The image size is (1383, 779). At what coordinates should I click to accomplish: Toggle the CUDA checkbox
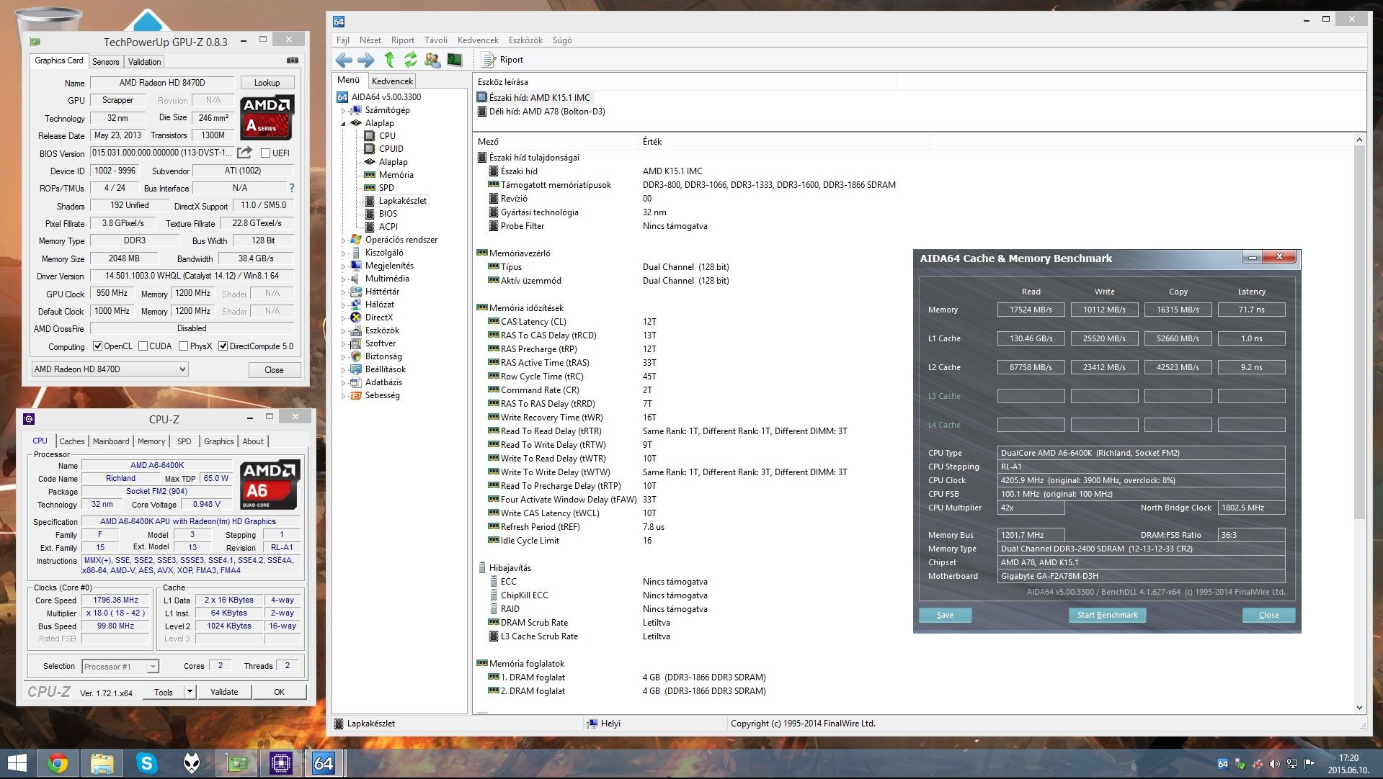pyautogui.click(x=143, y=346)
